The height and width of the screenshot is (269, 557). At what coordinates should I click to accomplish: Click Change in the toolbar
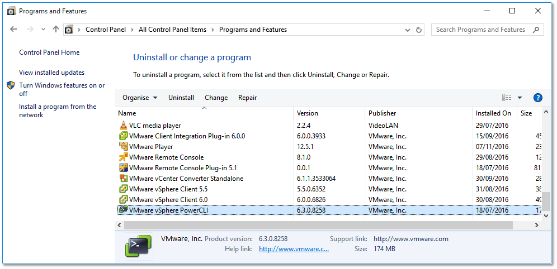coord(216,98)
